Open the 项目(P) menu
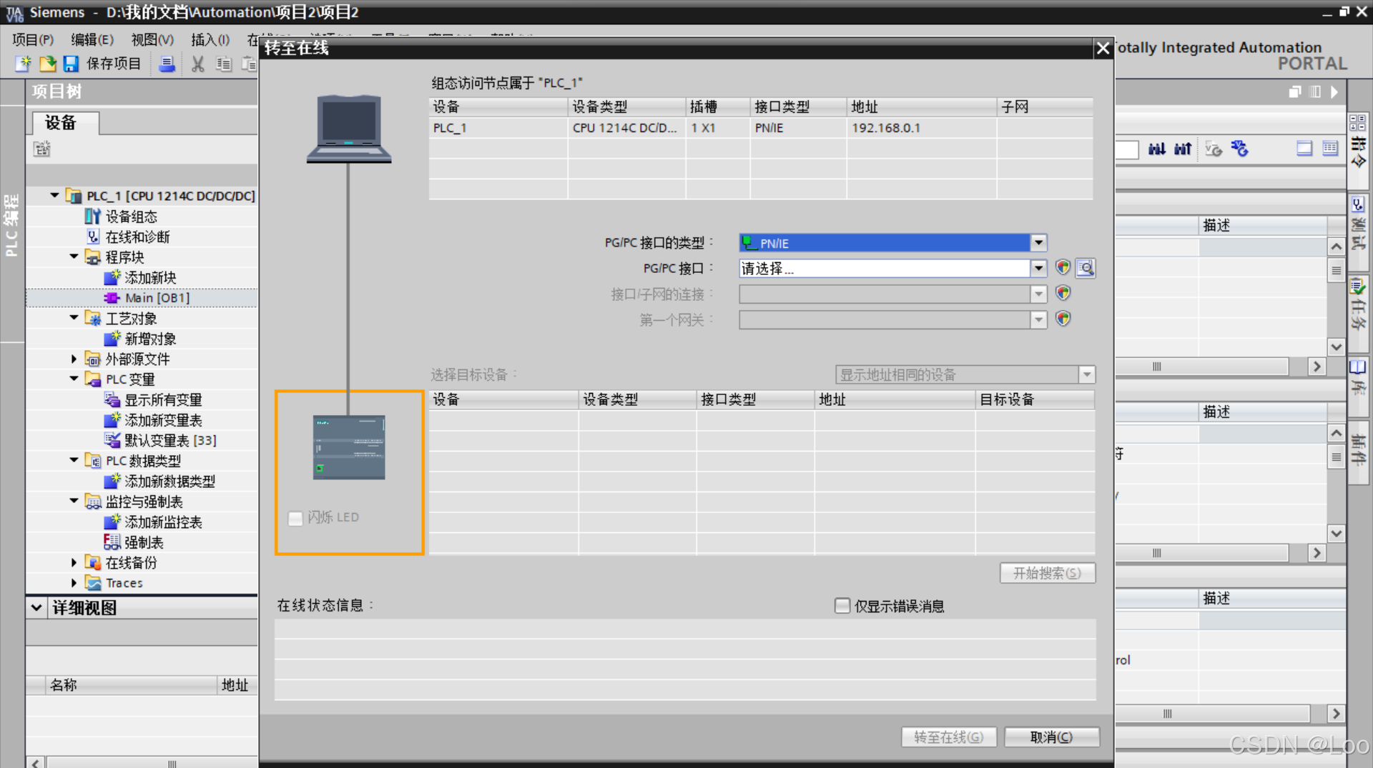Image resolution: width=1373 pixels, height=768 pixels. coord(33,39)
